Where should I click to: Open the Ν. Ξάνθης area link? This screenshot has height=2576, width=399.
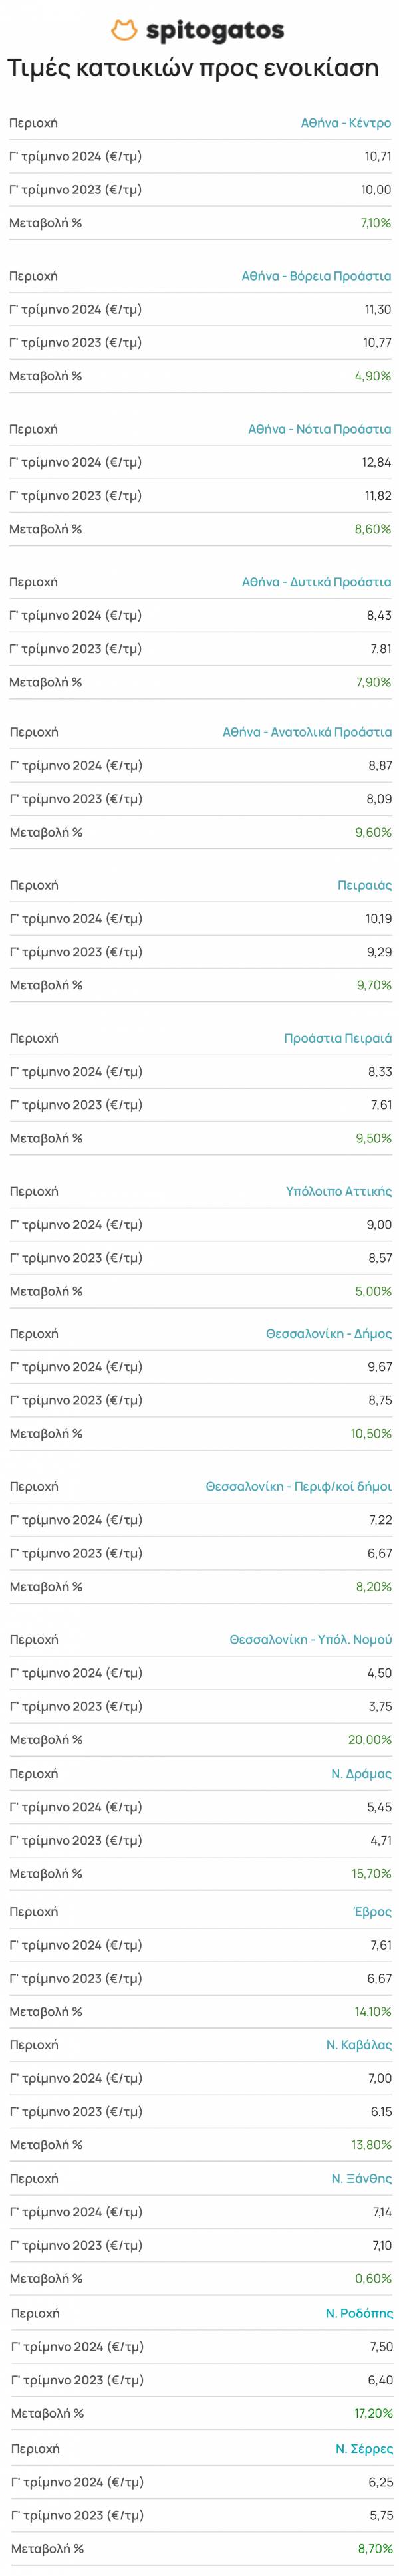click(x=361, y=2178)
